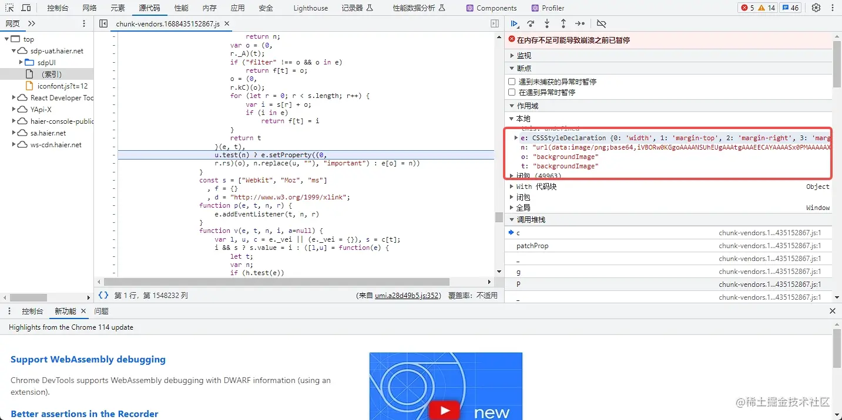Open drawer three-dot menu
Screen dimensions: 842x420
(x=10, y=311)
